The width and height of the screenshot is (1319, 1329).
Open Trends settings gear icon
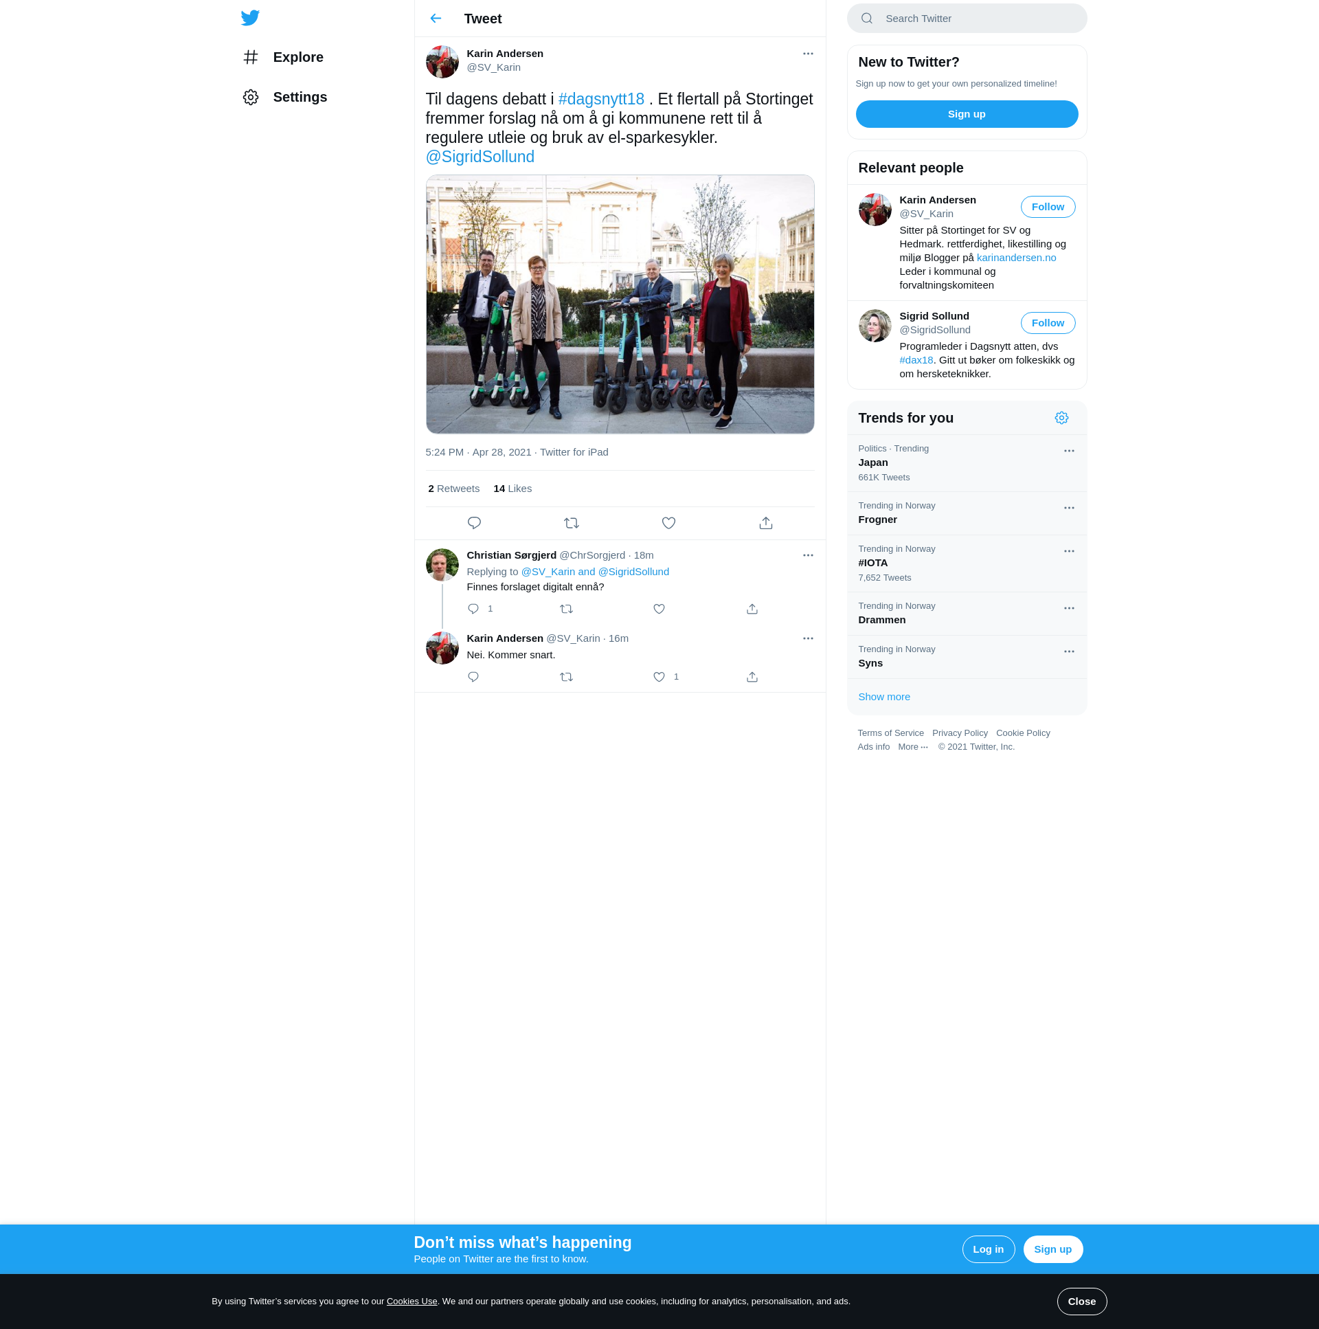(x=1061, y=418)
